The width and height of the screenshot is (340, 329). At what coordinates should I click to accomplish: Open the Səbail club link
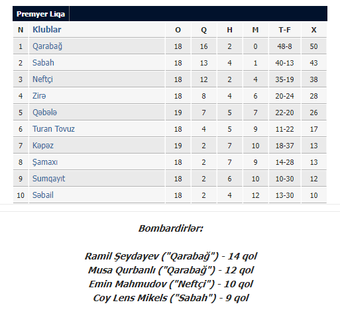(x=43, y=195)
